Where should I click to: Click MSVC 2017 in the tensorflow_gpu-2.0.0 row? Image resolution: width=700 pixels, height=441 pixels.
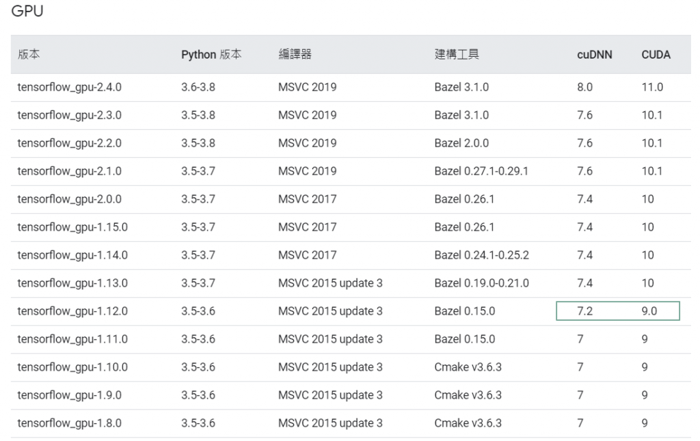(307, 200)
